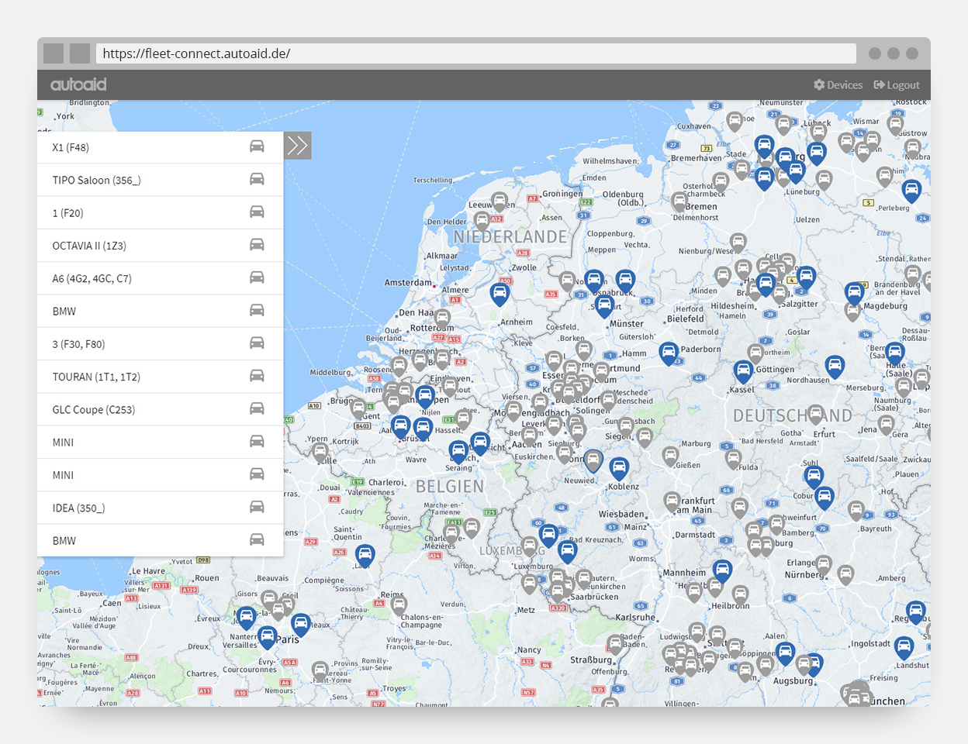Screen dimensions: 968x744
Task: Click the blue vehicle marker at Kassel
Action: (x=743, y=373)
